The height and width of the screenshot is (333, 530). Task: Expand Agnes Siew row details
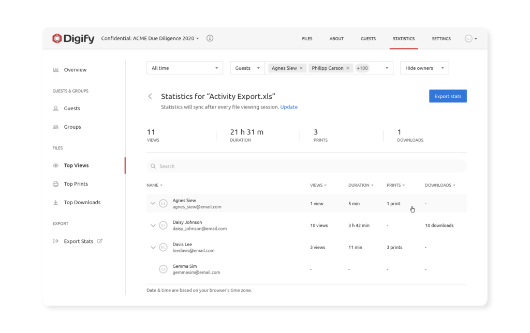tap(153, 204)
